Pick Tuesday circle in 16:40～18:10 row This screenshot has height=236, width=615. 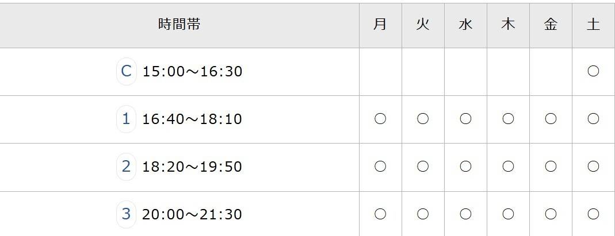(x=423, y=119)
